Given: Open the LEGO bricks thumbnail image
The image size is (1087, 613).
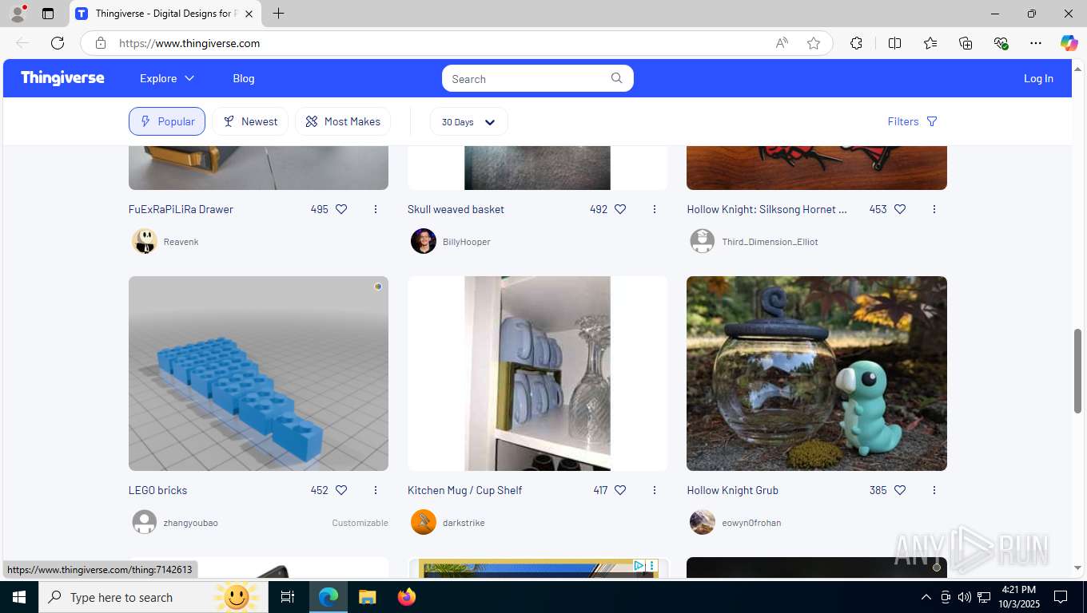Looking at the screenshot, I should [x=258, y=374].
